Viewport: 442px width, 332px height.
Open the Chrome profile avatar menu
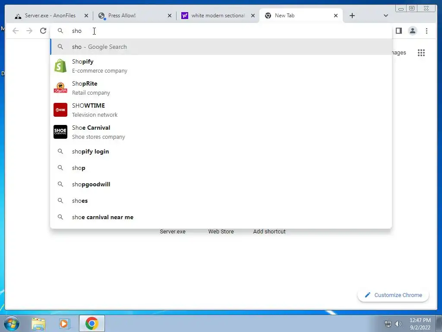click(x=413, y=31)
